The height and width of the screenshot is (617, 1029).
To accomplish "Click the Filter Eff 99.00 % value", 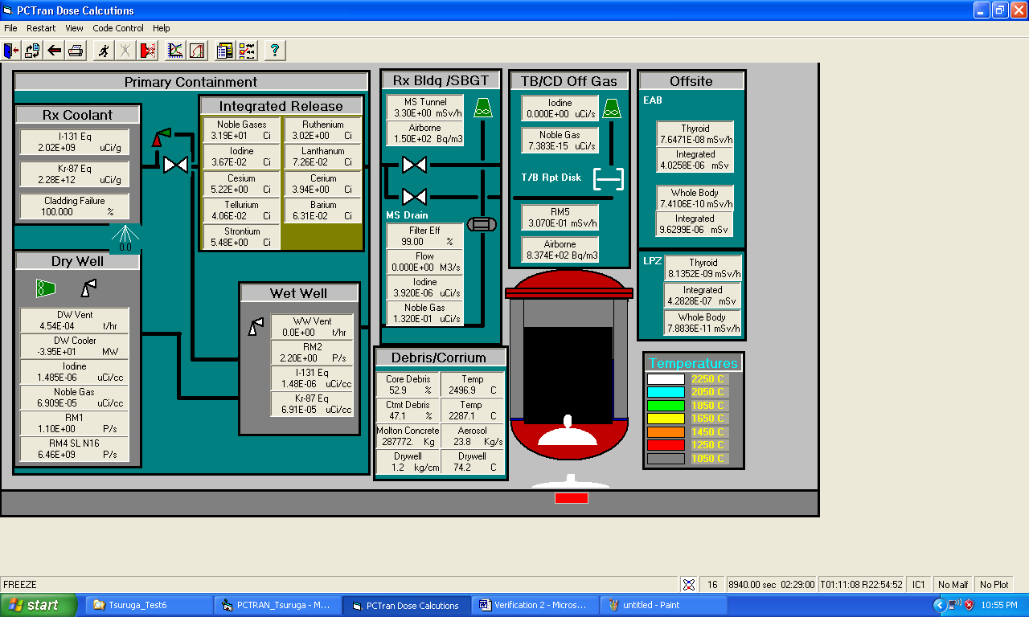I will point(424,236).
